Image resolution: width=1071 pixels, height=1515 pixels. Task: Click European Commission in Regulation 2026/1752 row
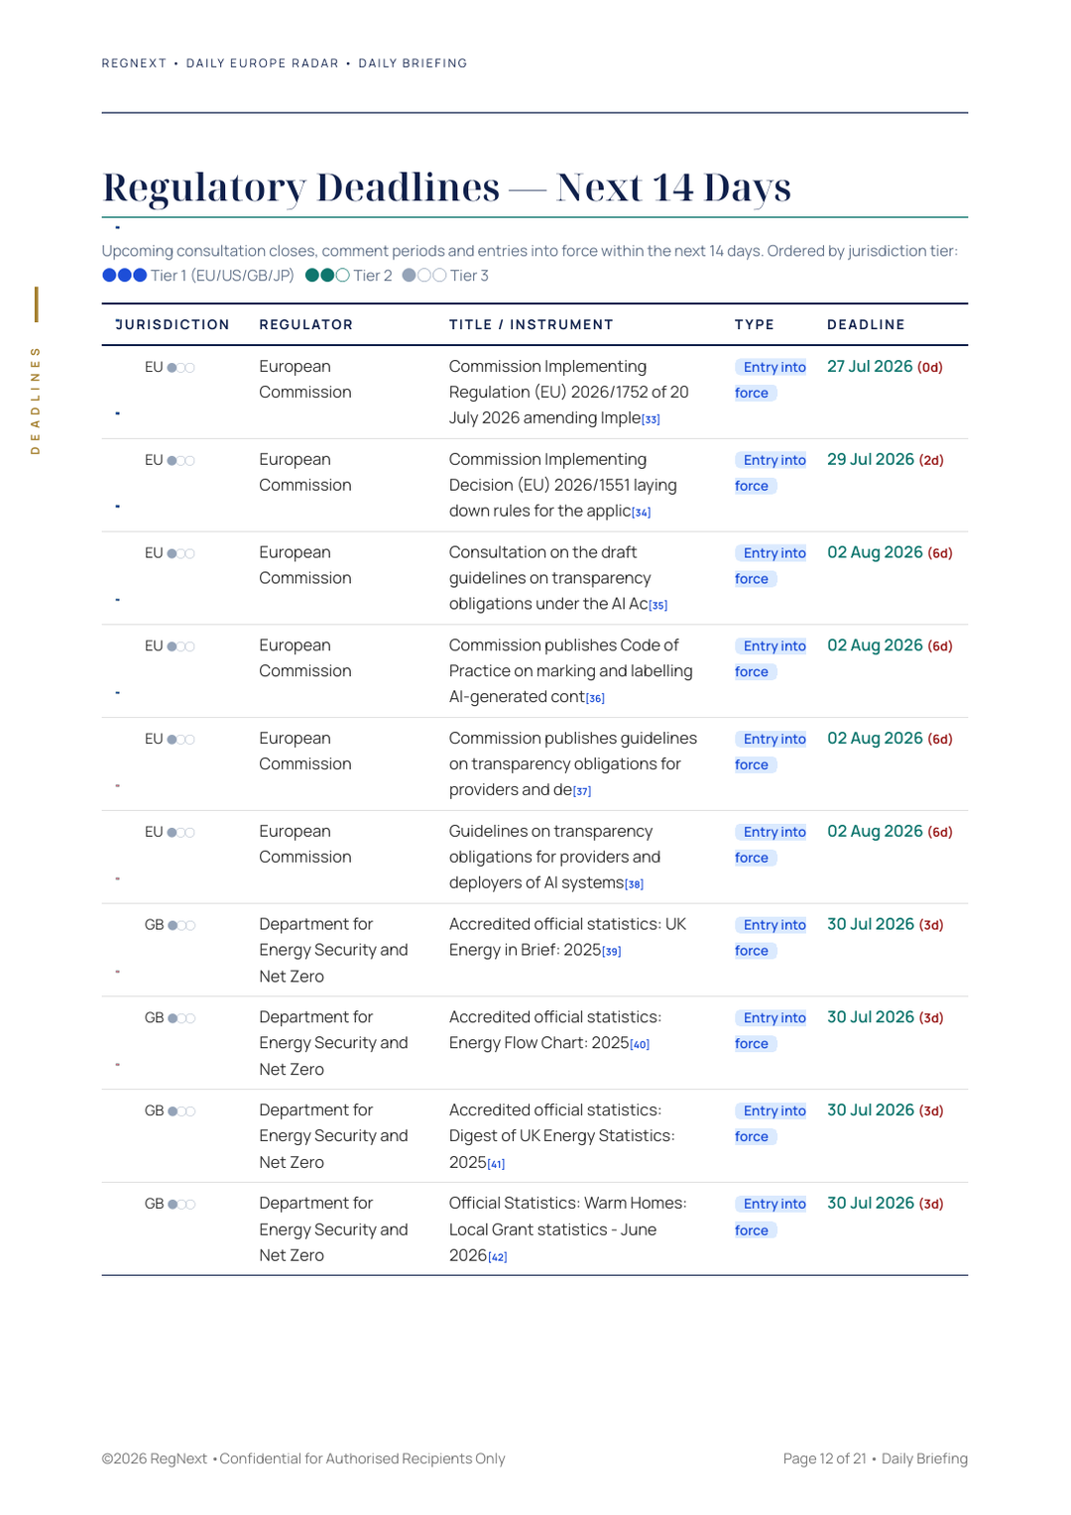[x=305, y=380]
